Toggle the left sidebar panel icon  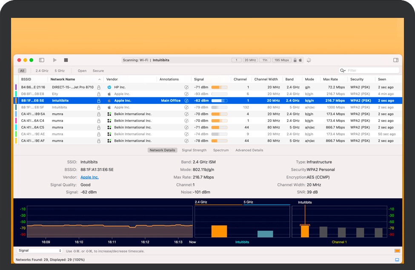42,60
